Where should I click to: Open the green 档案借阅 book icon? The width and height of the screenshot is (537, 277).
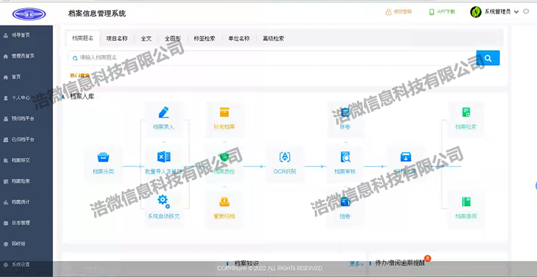466,202
